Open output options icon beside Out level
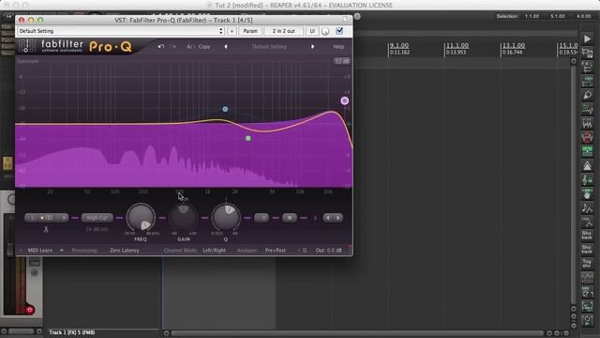The height and width of the screenshot is (338, 600). tap(305, 251)
